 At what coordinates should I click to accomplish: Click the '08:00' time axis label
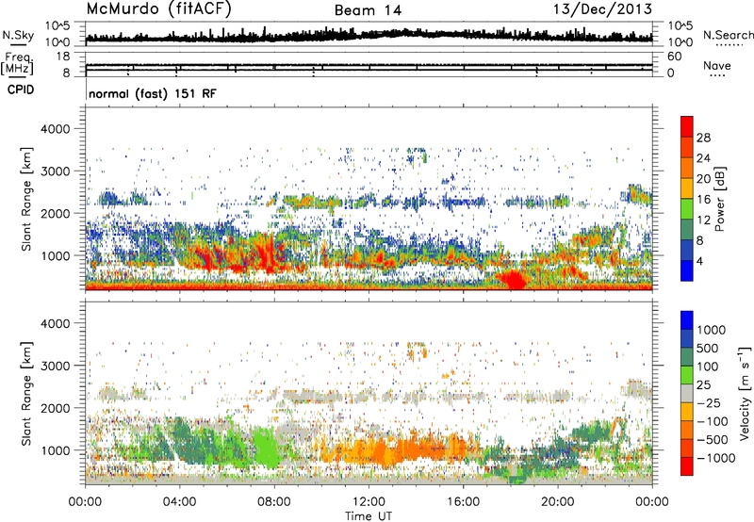pyautogui.click(x=274, y=502)
